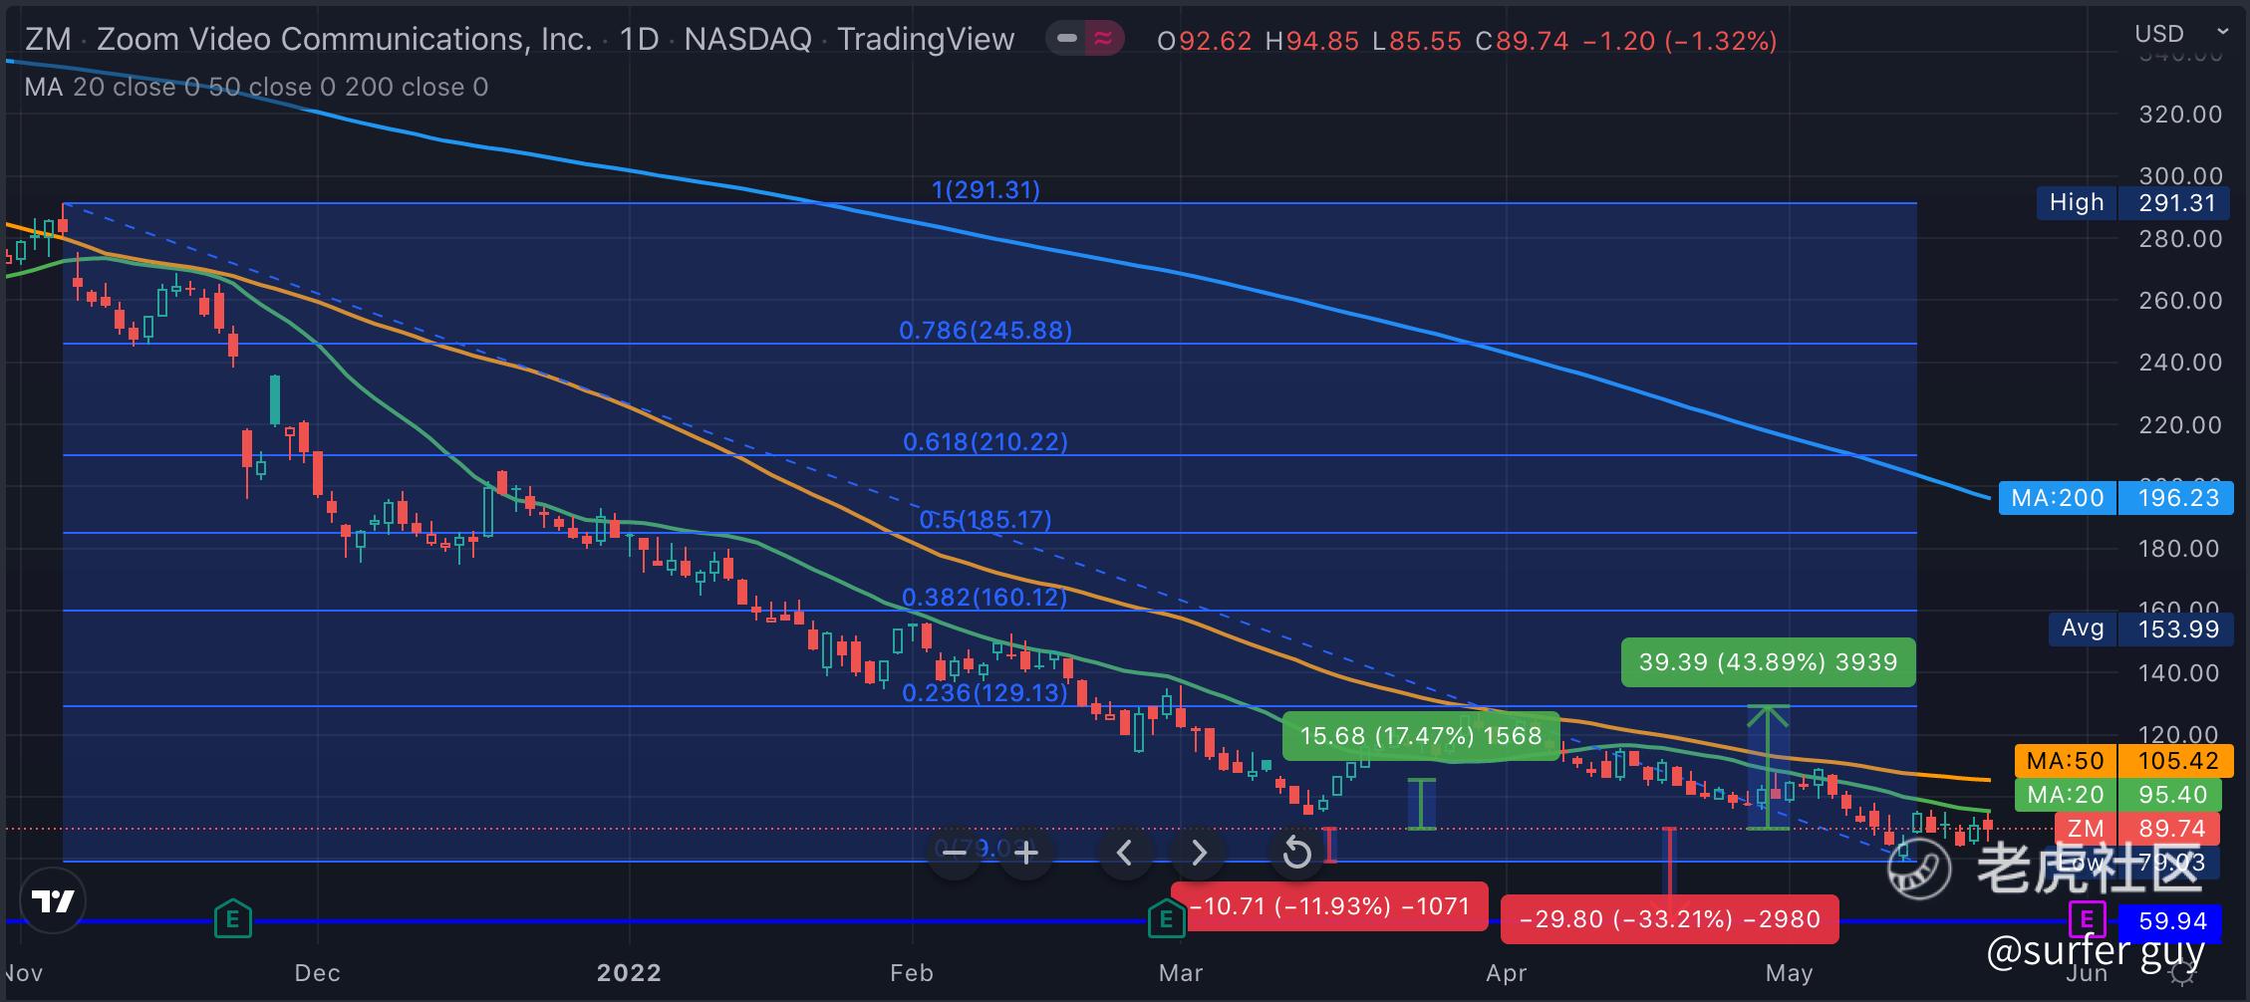Screen dimensions: 2250x1002
Task: Click the L85.55 low value in header
Action: pyautogui.click(x=1417, y=41)
